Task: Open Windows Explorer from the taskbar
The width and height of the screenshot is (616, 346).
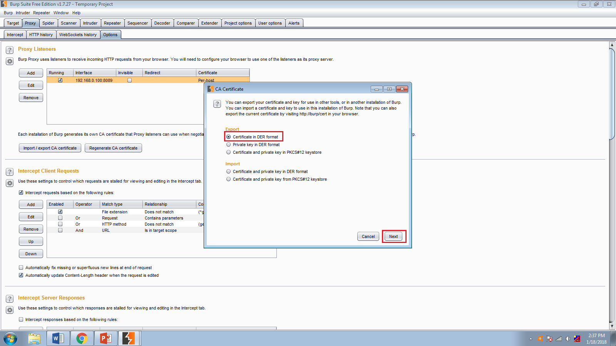Action: 34,338
